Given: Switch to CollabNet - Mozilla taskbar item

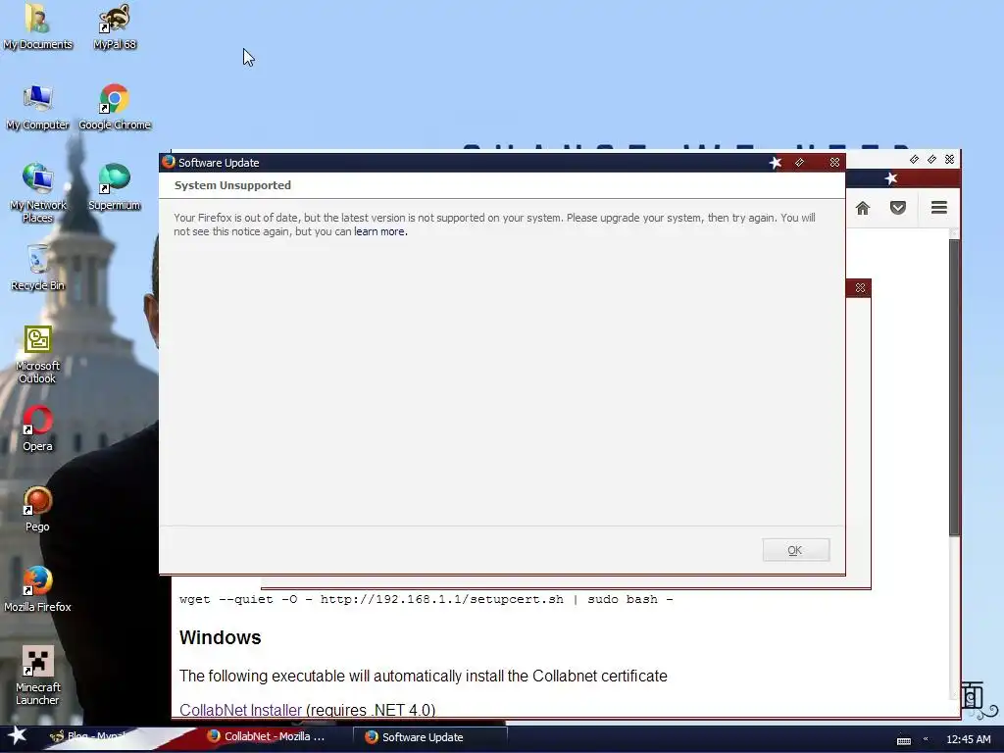Looking at the screenshot, I should [266, 737].
